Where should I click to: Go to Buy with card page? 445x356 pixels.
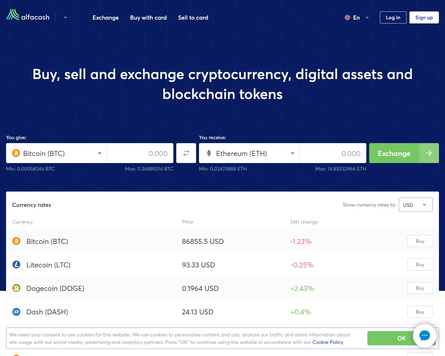[x=148, y=17]
